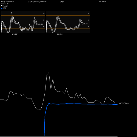The image size is (137, 137).
Task: Click the Slow D legend swatch
Action: 2,4
